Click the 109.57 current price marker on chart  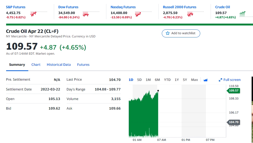(234, 90)
